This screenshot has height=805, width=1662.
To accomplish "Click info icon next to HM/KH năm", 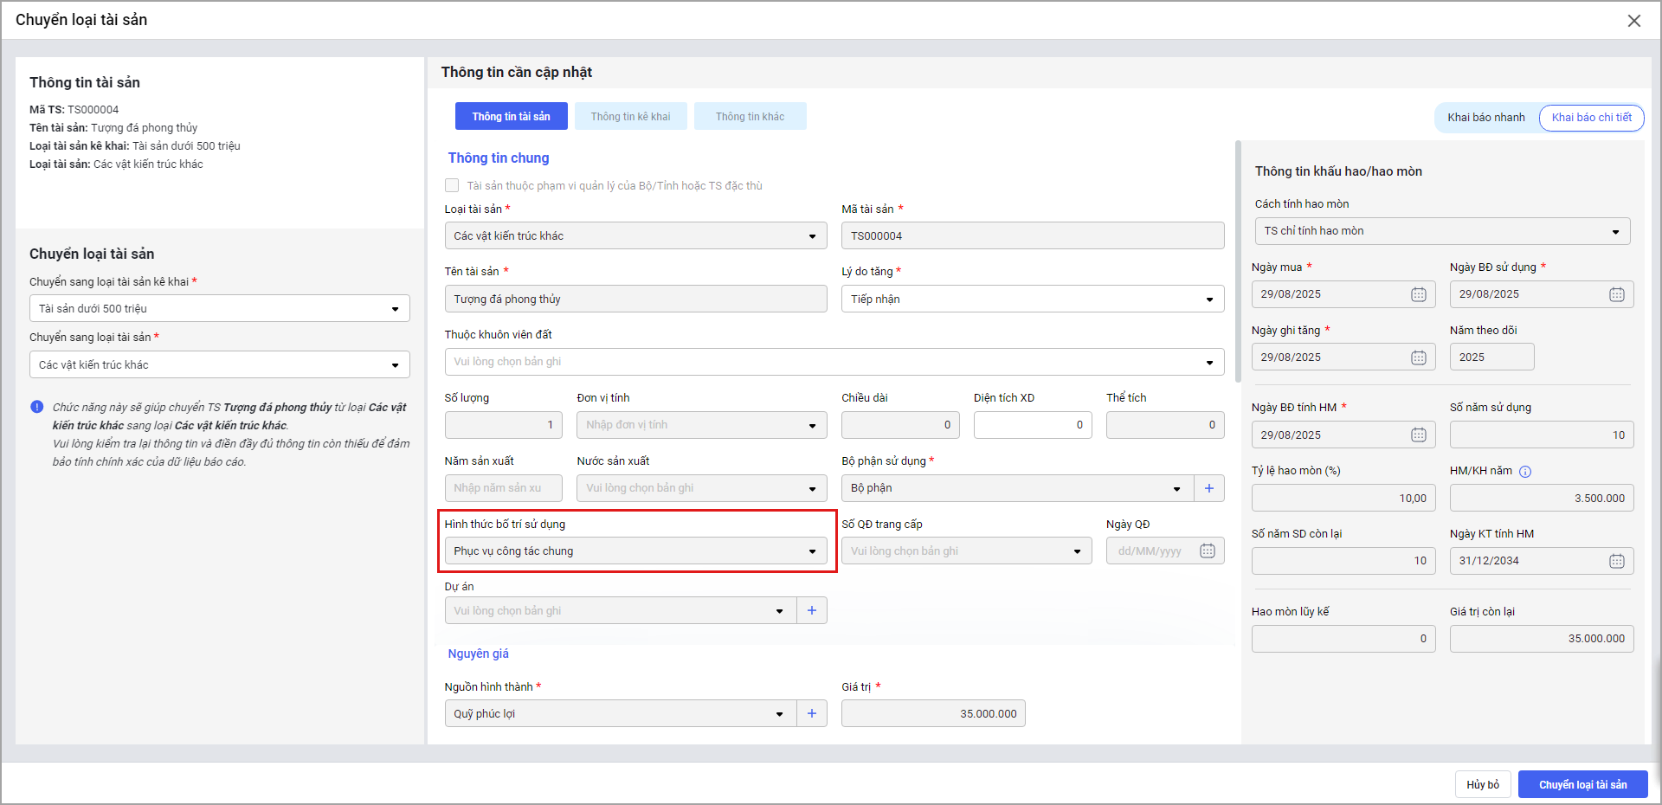I will [x=1525, y=472].
